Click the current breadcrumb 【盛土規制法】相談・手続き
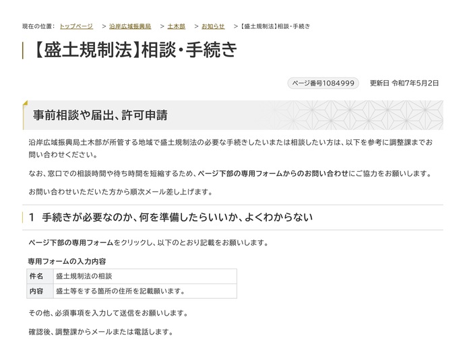Image resolution: width=465 pixels, height=348 pixels. [x=274, y=26]
